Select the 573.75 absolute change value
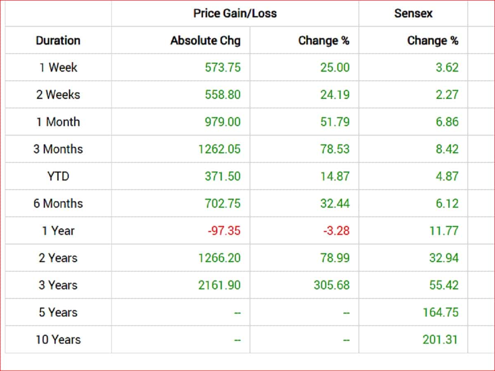The height and width of the screenshot is (371, 495). click(x=222, y=68)
